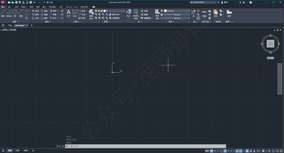Open the 1:1 annotation scale dropdown
Image resolution: width=284 pixels, height=153 pixels.
[x=258, y=151]
